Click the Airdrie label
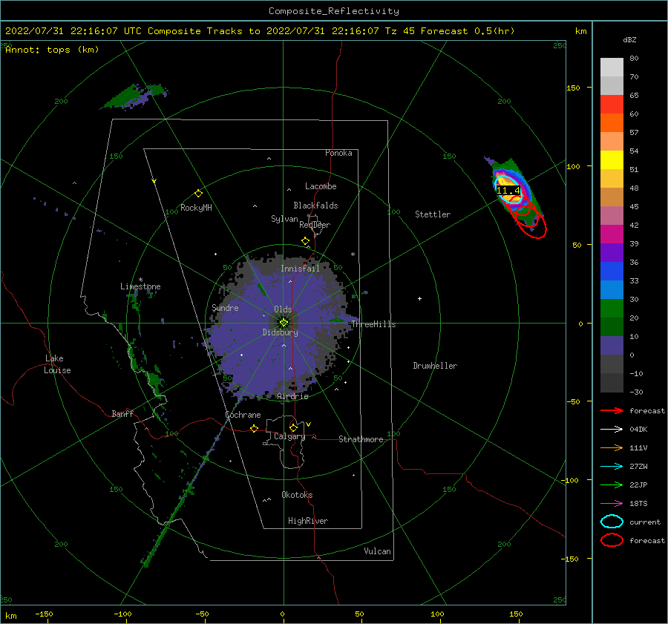This screenshot has width=668, height=624. [292, 396]
